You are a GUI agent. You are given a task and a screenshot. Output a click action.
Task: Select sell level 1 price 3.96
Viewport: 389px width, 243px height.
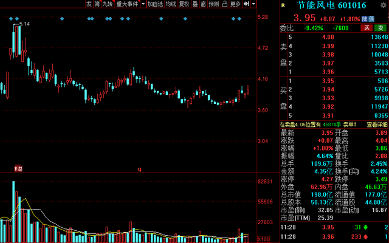[x=328, y=72]
